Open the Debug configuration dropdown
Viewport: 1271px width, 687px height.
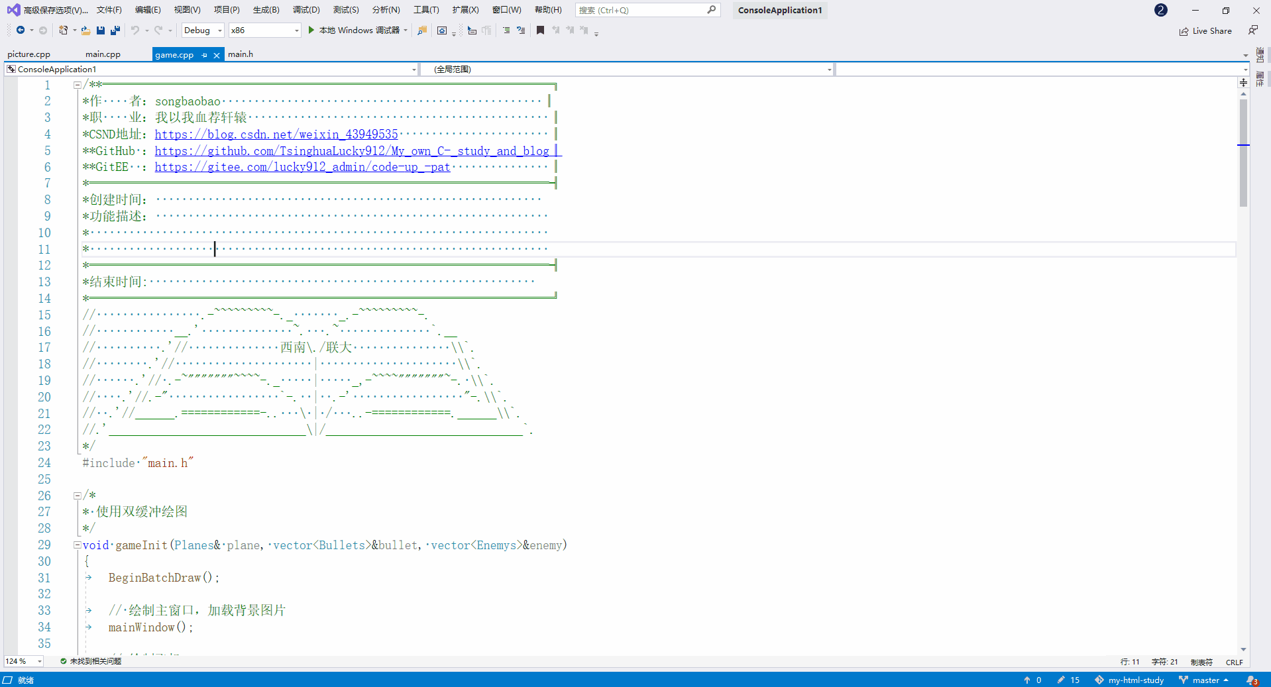(203, 30)
